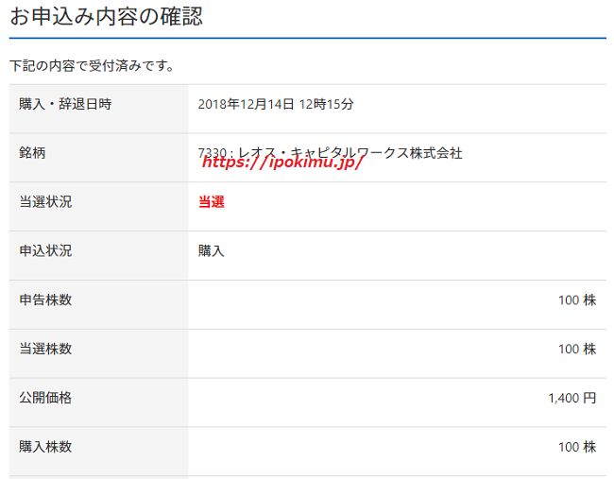This screenshot has width=614, height=479.
Task: Click the red 当選 status value
Action: coord(211,201)
